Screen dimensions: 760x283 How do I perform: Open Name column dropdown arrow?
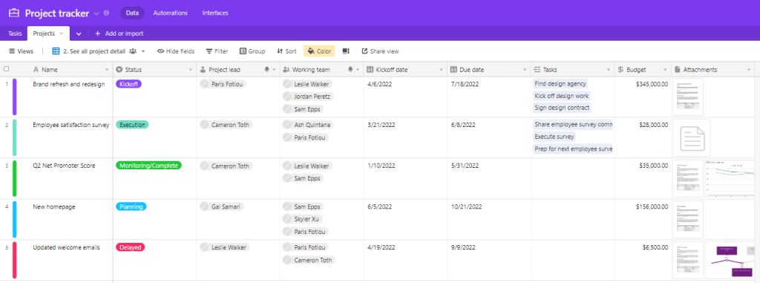pyautogui.click(x=107, y=70)
